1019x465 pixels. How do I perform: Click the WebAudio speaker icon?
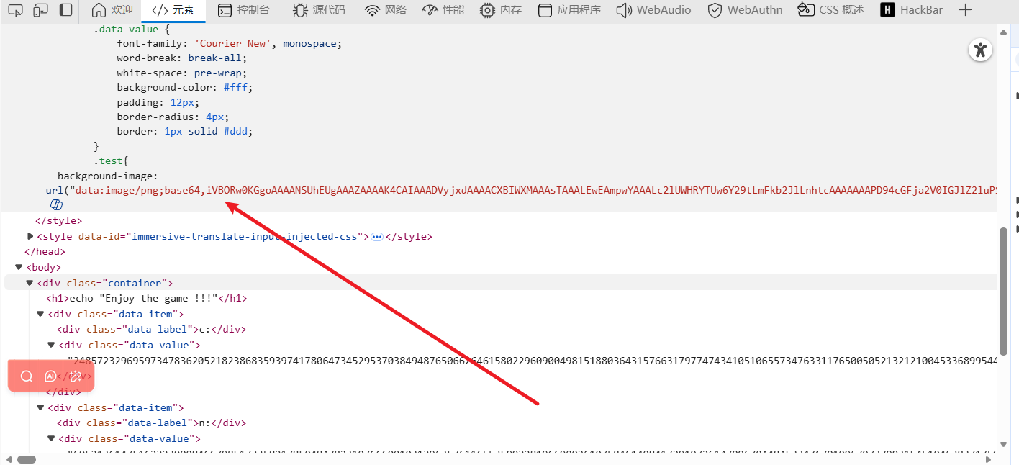coord(624,10)
